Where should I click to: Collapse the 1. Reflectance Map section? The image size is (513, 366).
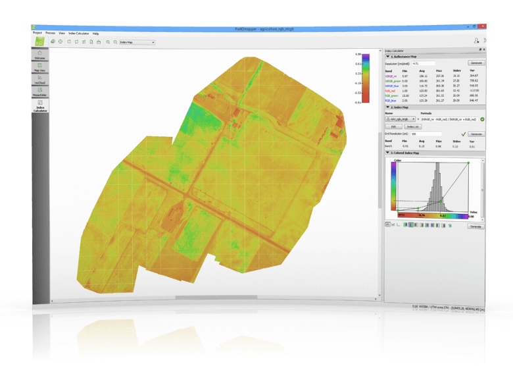pos(388,57)
